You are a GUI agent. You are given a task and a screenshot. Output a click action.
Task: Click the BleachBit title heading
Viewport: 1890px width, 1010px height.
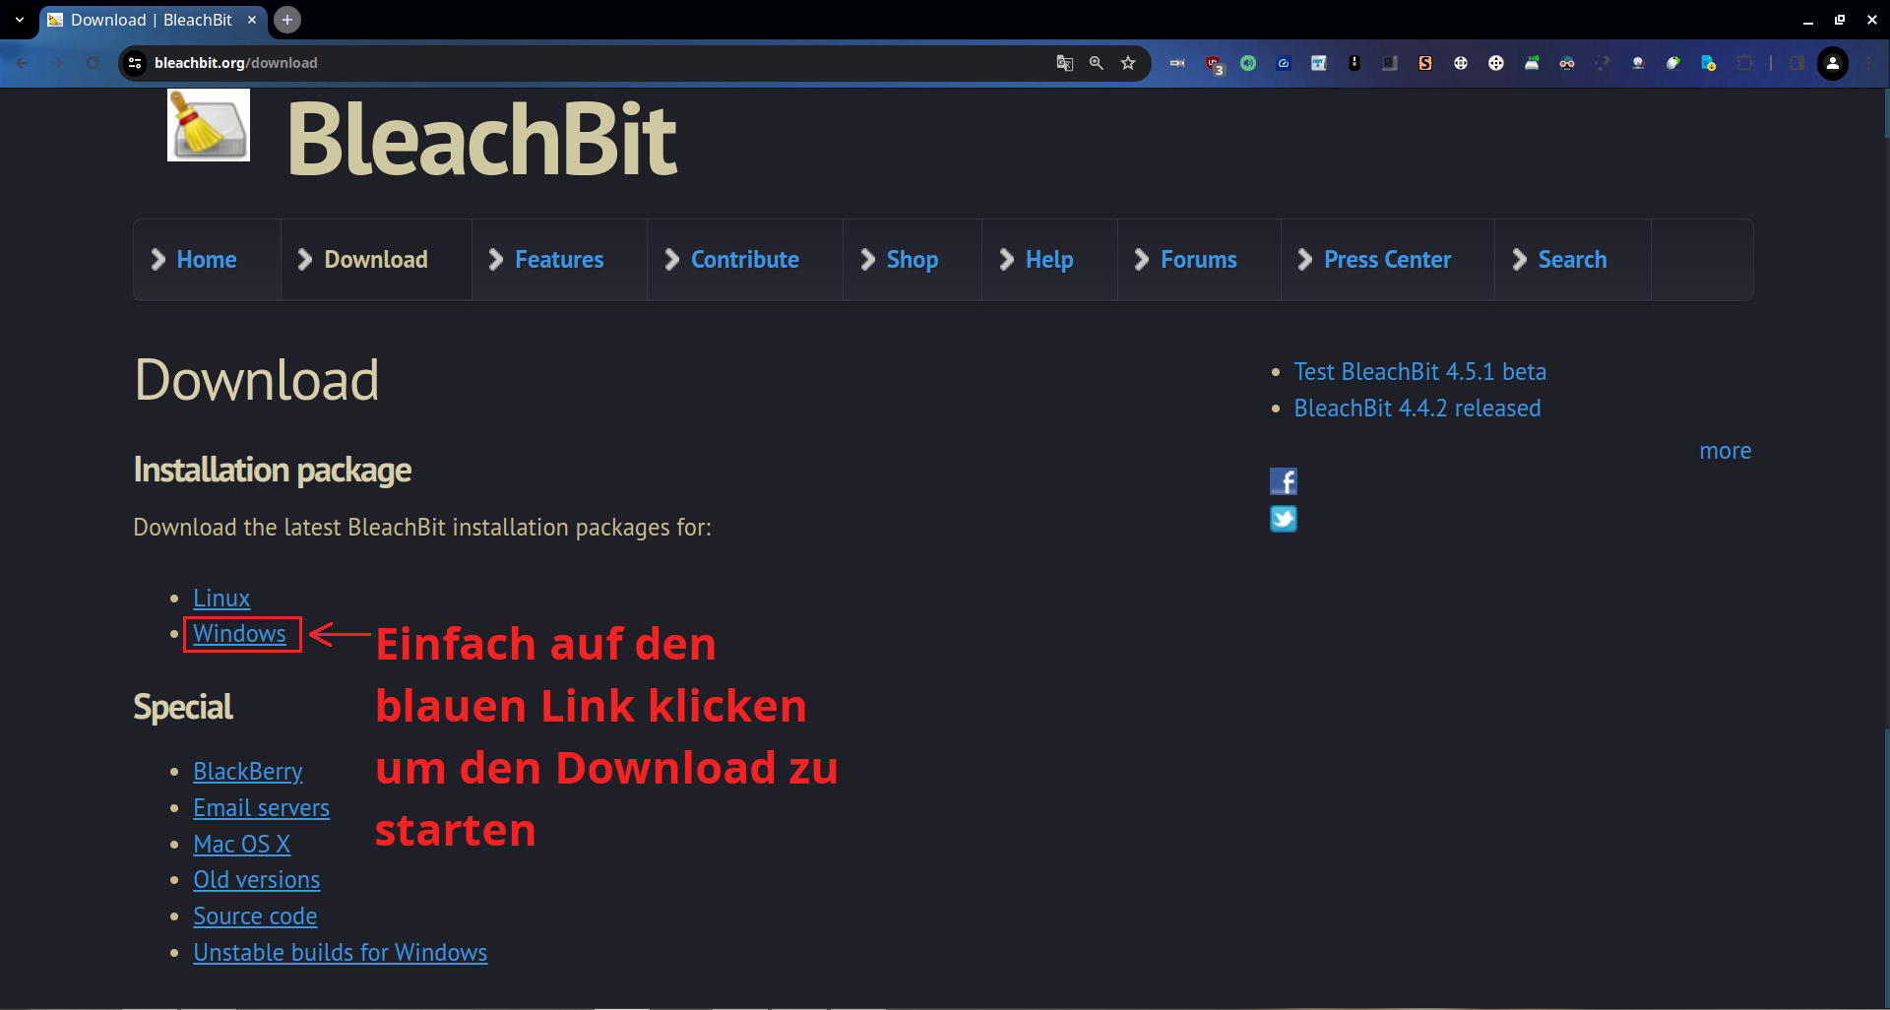click(x=481, y=141)
